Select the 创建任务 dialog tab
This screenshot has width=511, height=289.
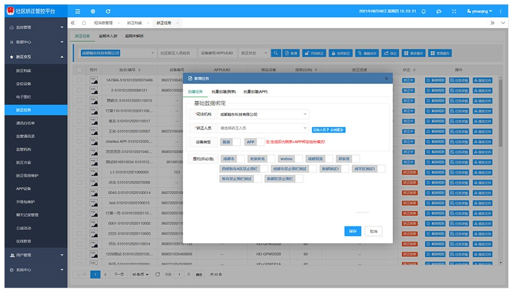[195, 92]
